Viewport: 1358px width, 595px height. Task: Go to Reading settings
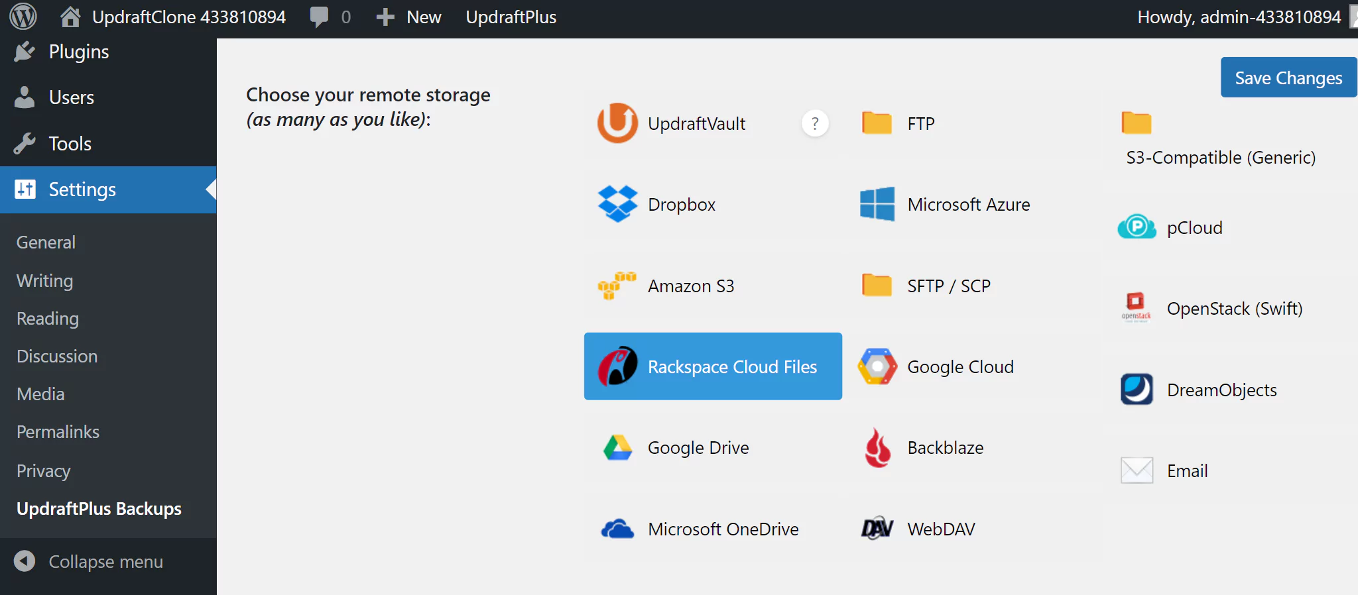47,319
